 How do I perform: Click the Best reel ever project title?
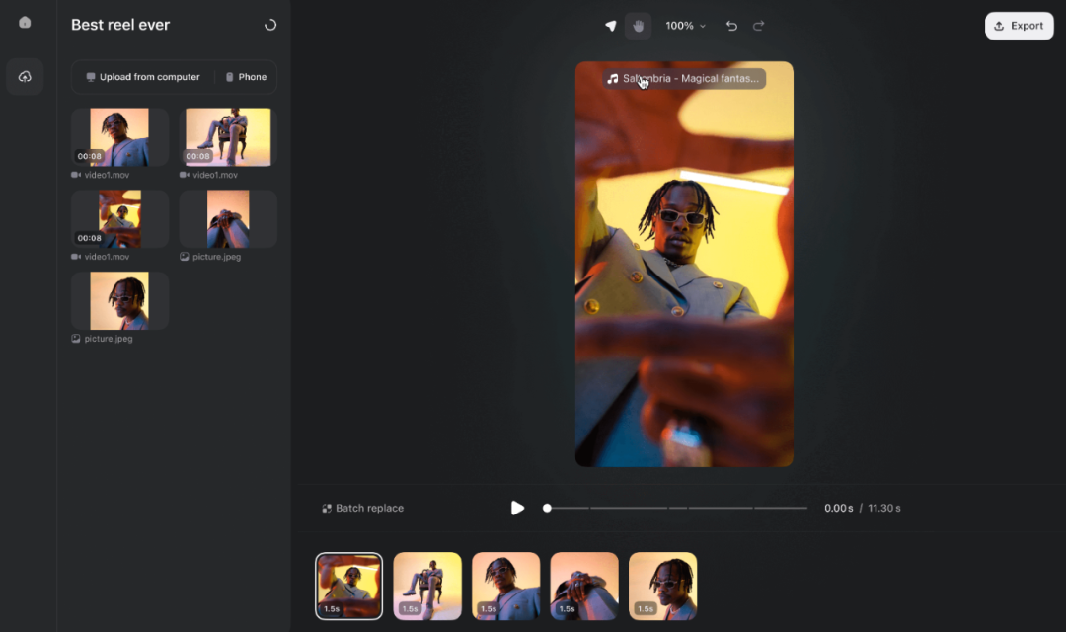[120, 25]
